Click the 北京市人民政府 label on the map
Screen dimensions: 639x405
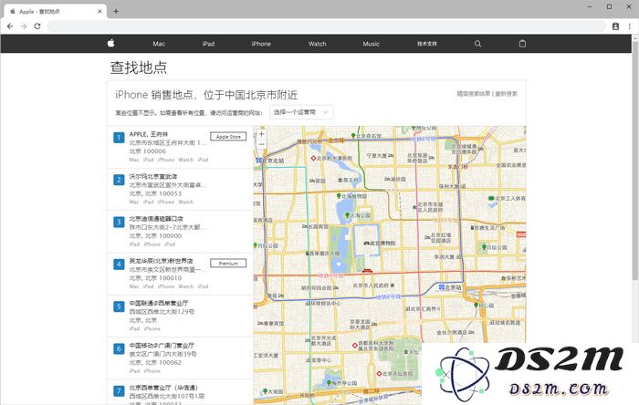tap(371, 286)
